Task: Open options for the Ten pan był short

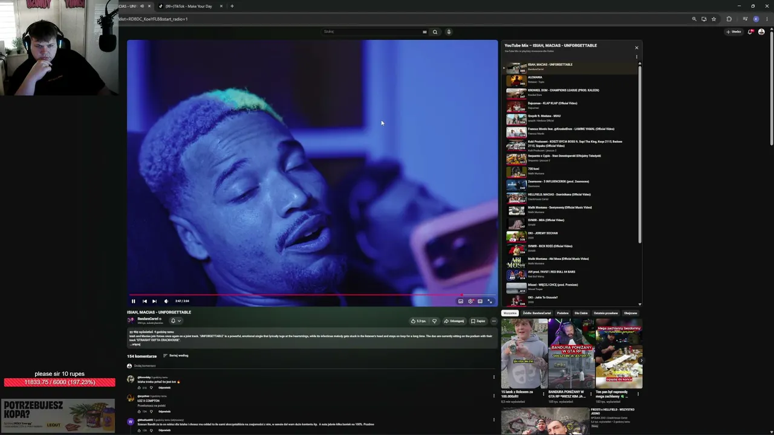Action: pyautogui.click(x=638, y=394)
